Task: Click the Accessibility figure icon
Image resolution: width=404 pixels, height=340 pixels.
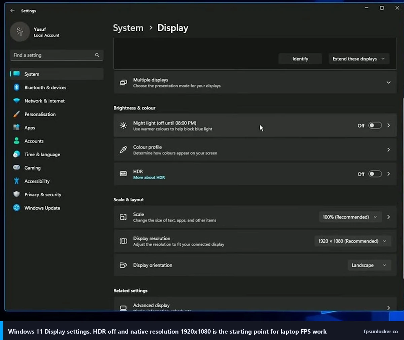Action: pos(16,181)
